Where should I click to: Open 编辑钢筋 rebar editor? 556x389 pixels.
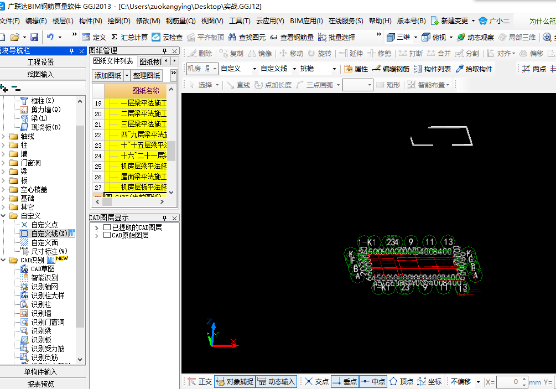tap(391, 69)
